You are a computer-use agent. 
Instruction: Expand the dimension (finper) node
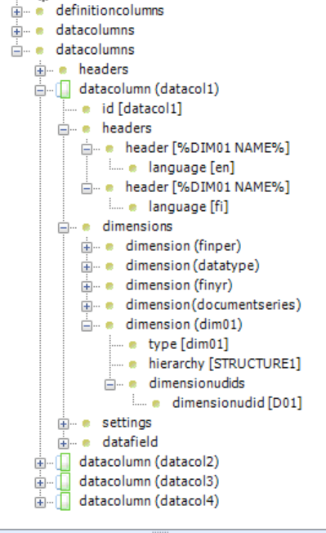(87, 247)
